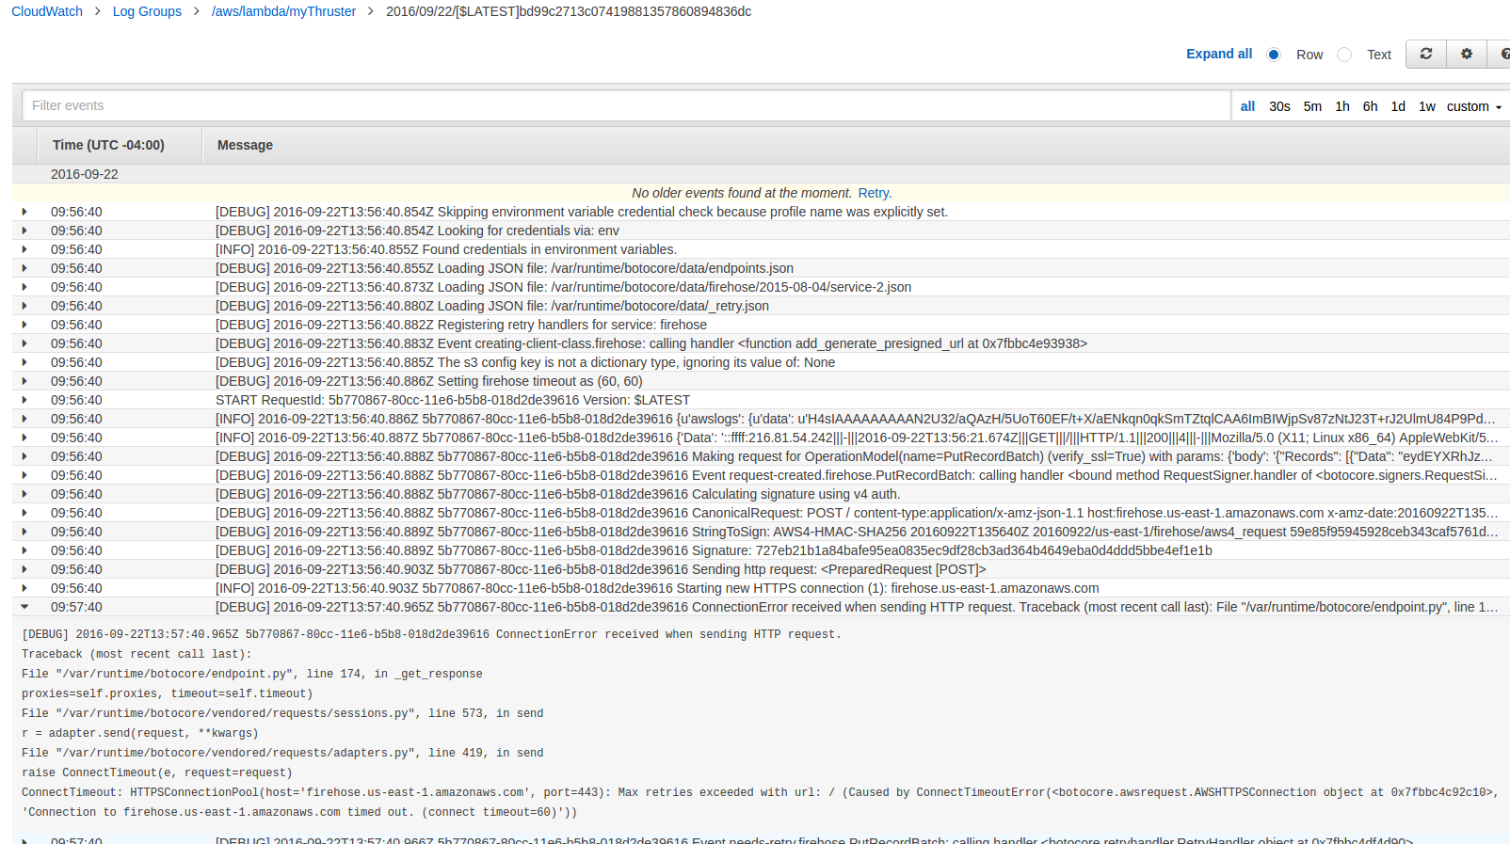Expand the Signature 727eb21b log row
Screen dimensions: 1510x844
click(x=24, y=550)
